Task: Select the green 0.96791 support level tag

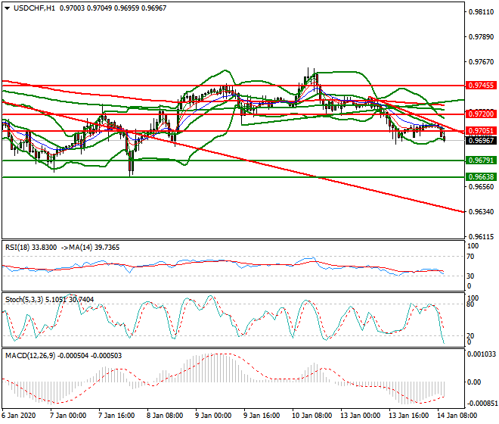Action: (480, 161)
